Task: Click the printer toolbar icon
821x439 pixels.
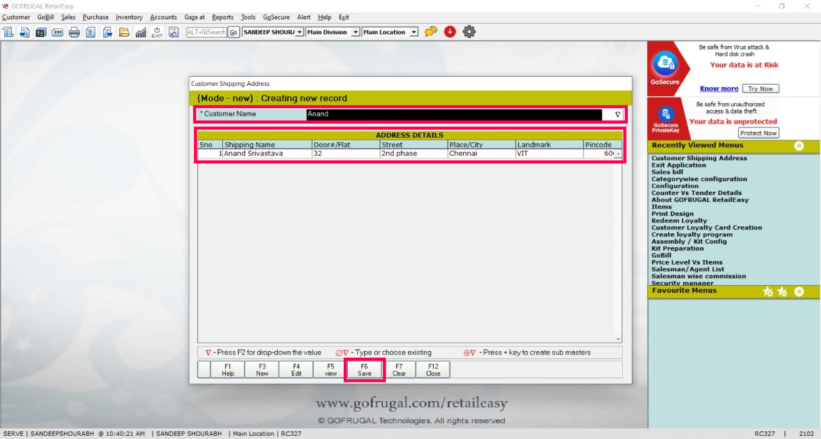Action: click(x=74, y=32)
